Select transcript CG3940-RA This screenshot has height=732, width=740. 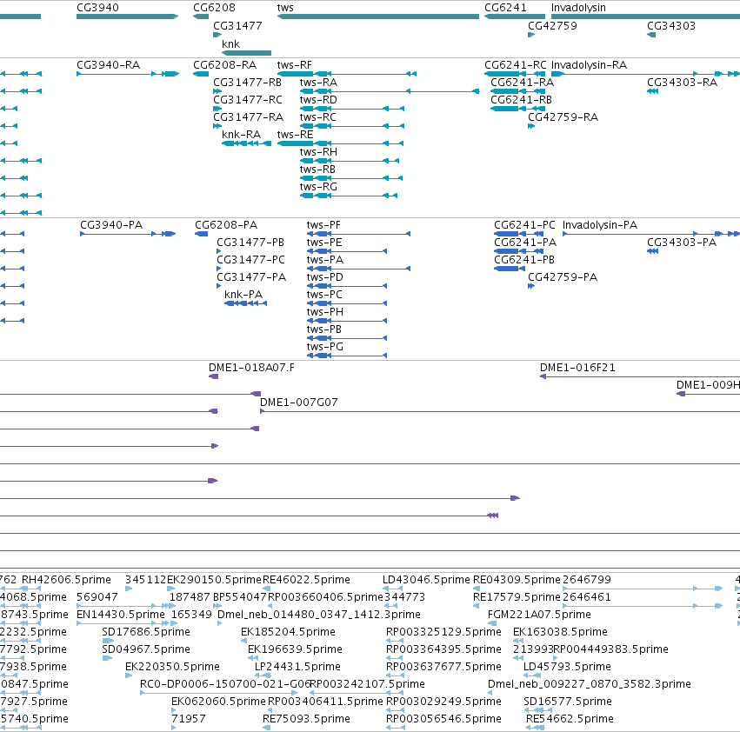coord(108,64)
